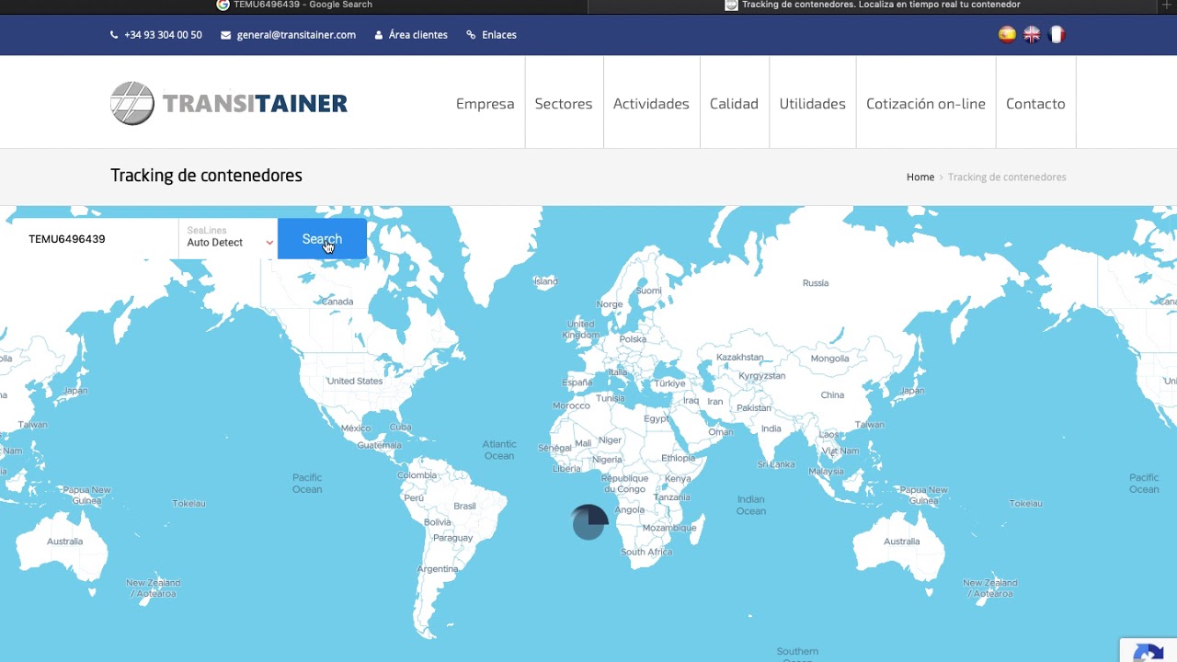Viewport: 1177px width, 662px height.
Task: Click the chain link icon beside Enlaces
Action: point(471,35)
